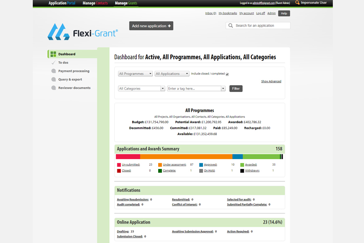Image resolution: width=364 pixels, height=243 pixels.
Task: Click the Show Advanced link
Action: click(x=271, y=81)
